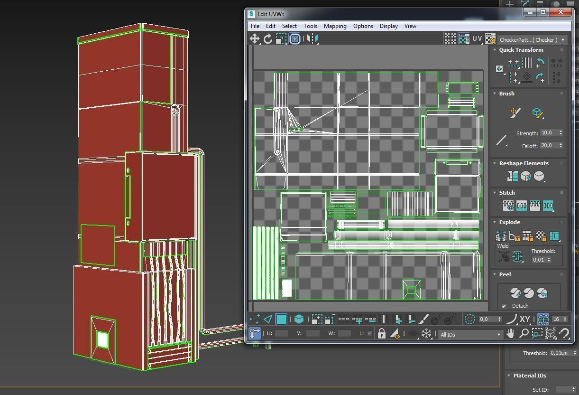This screenshot has height=395, width=579.
Task: Open the Select menu
Action: [x=289, y=26]
